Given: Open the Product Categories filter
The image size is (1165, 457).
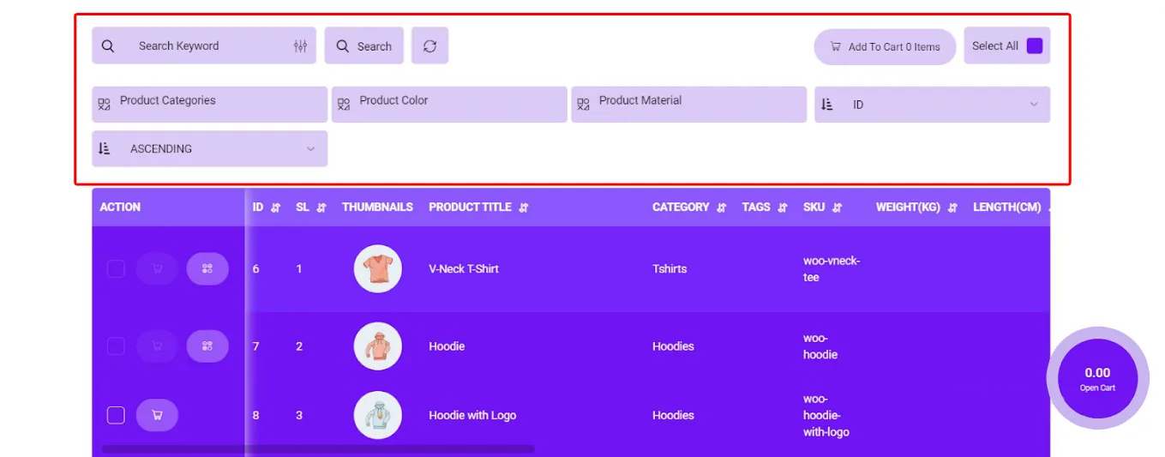Looking at the screenshot, I should click(210, 105).
